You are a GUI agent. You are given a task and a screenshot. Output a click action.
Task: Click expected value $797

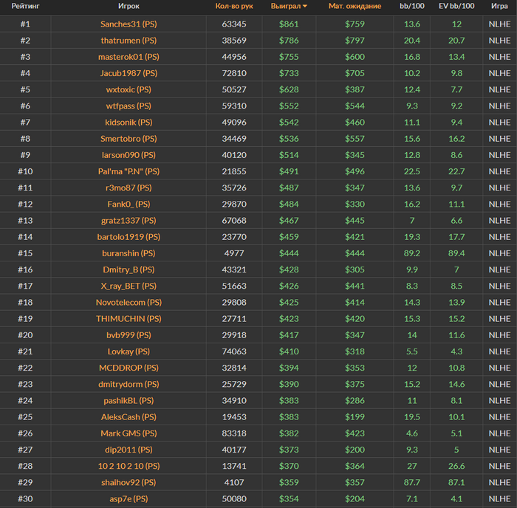coord(355,41)
